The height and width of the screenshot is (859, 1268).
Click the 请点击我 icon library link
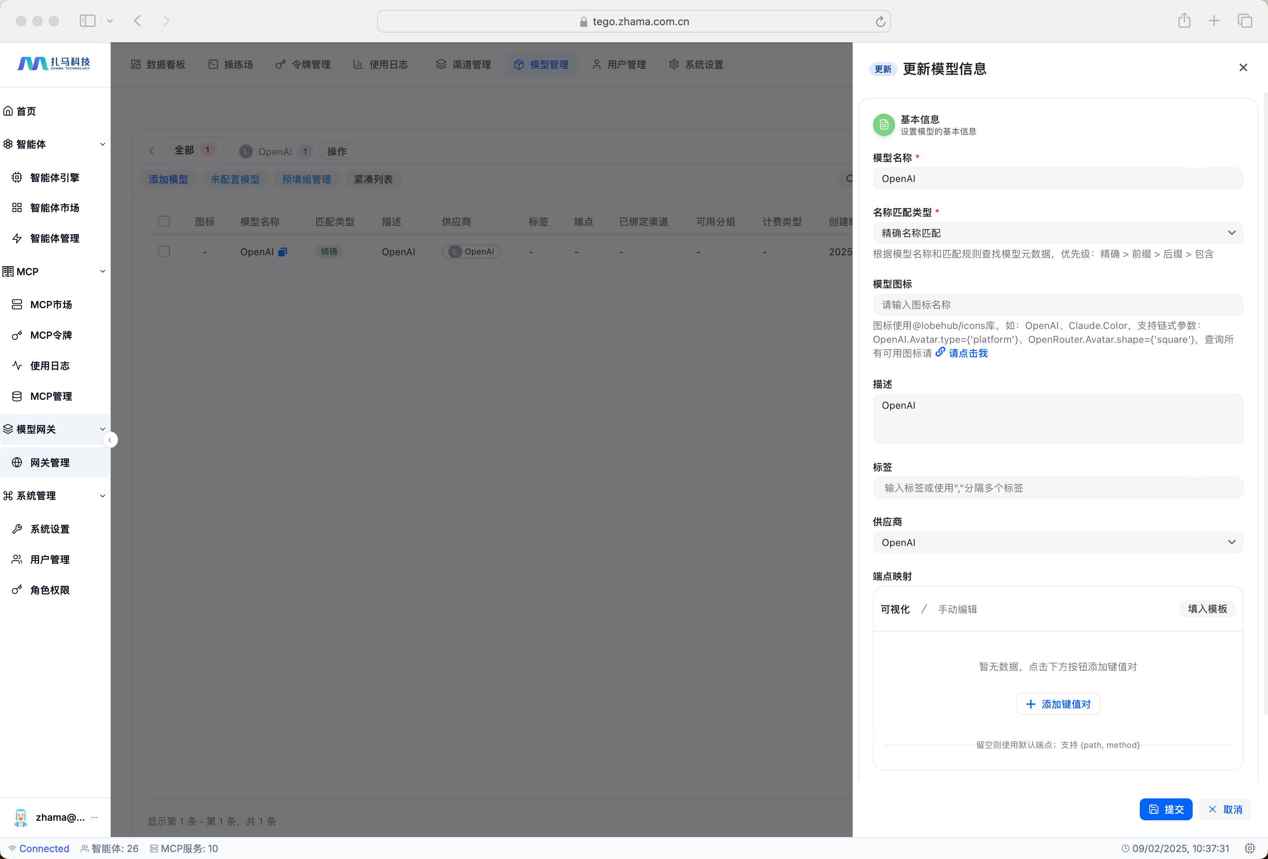coord(967,353)
